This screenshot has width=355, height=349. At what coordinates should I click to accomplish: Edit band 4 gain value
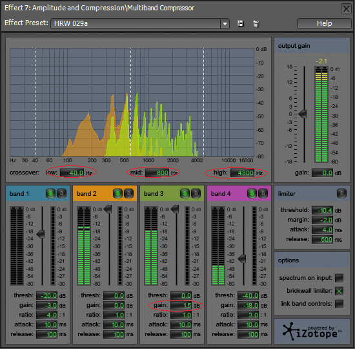(x=248, y=305)
